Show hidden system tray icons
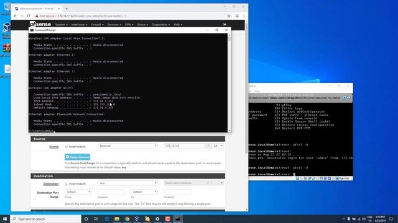Image resolution: width=398 pixels, height=223 pixels. coord(344,219)
